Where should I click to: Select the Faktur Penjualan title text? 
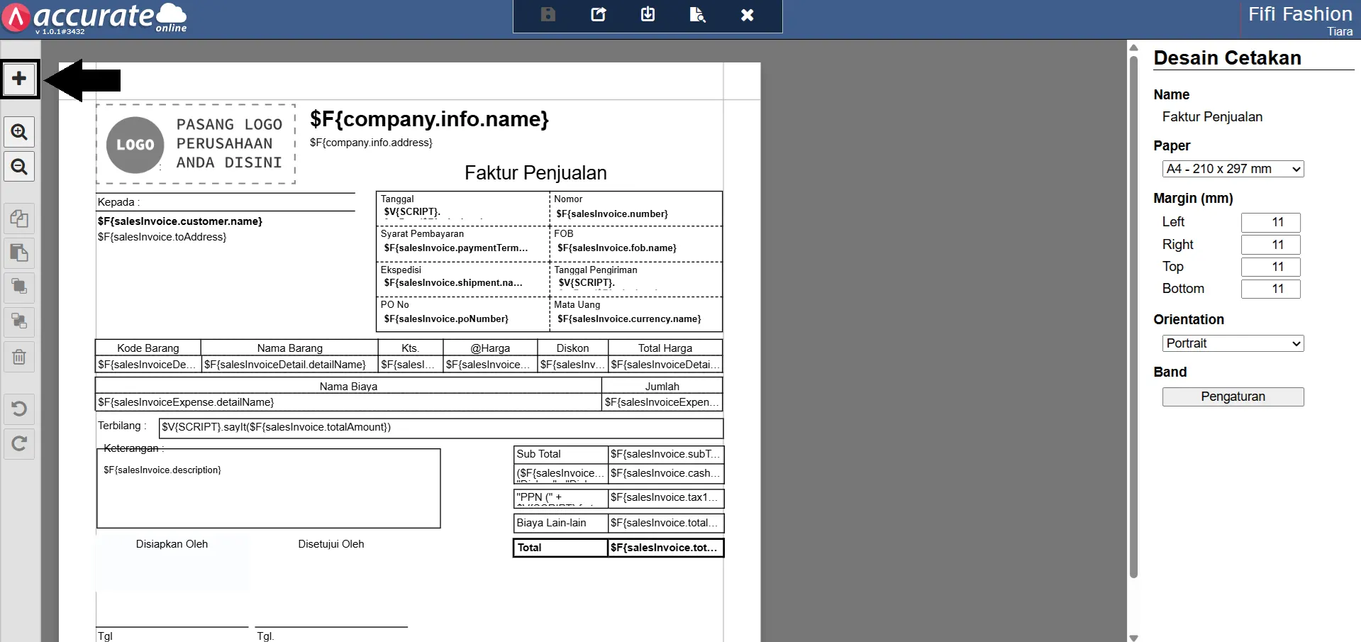click(535, 173)
